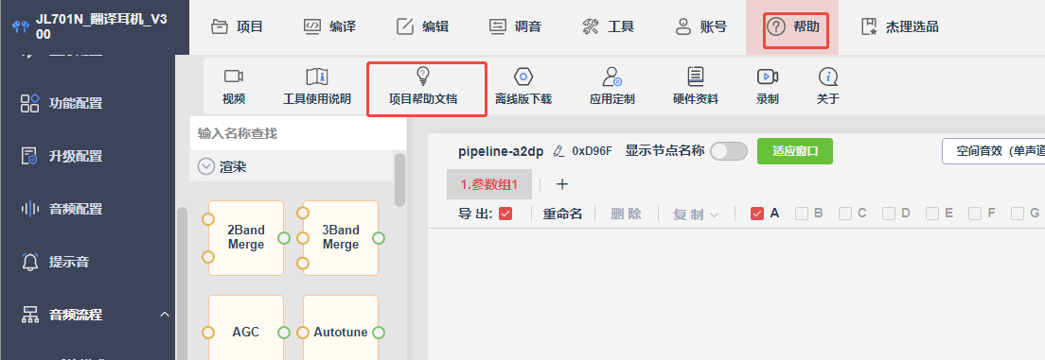Click the 提示音 bell icon
The image size is (1045, 360).
pos(30,262)
